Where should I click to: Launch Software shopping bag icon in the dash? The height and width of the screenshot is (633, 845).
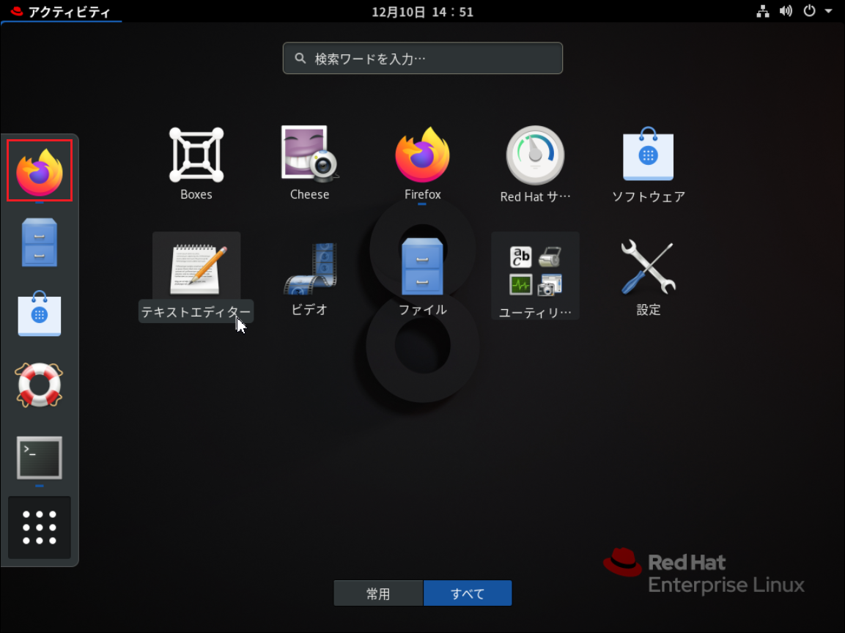click(x=40, y=314)
